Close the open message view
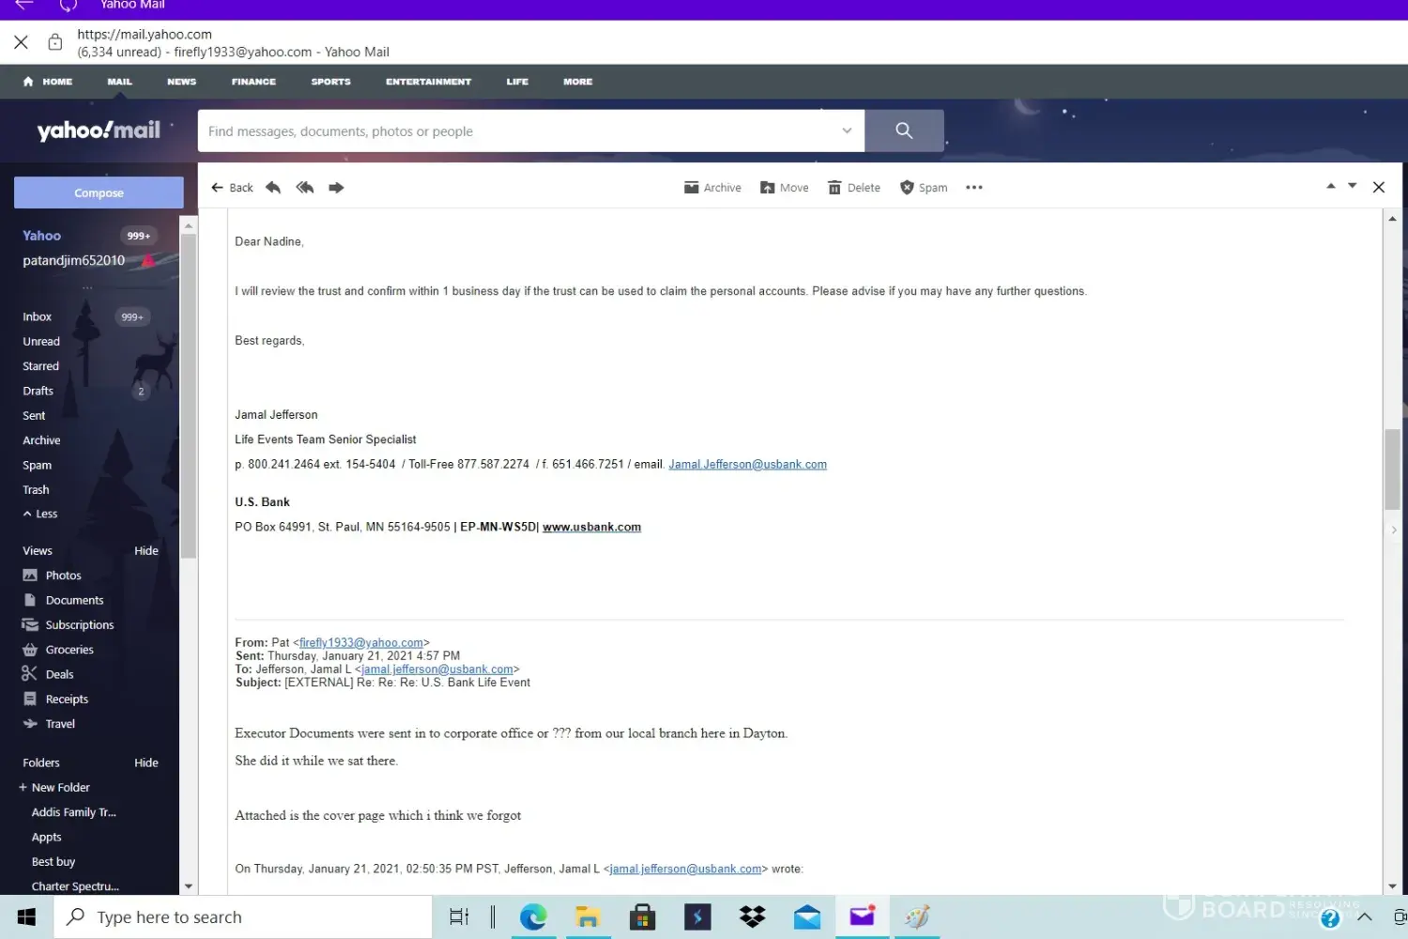This screenshot has height=939, width=1408. [x=1379, y=187]
